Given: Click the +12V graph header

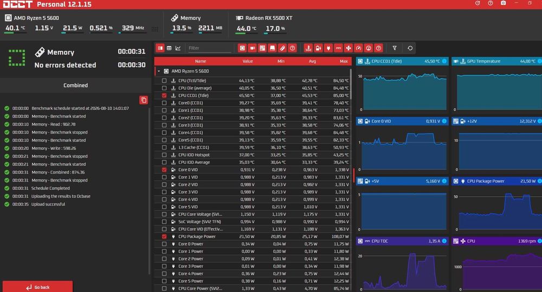Looking at the screenshot, I should (x=496, y=121).
